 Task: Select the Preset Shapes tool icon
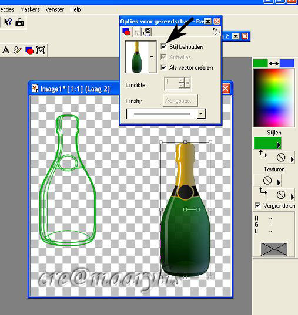pos(29,50)
